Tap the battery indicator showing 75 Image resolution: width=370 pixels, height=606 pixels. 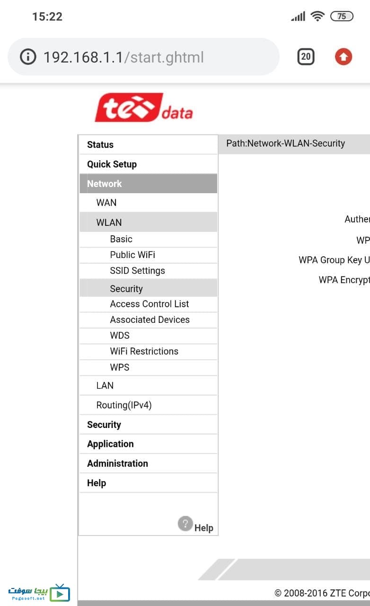tap(342, 17)
